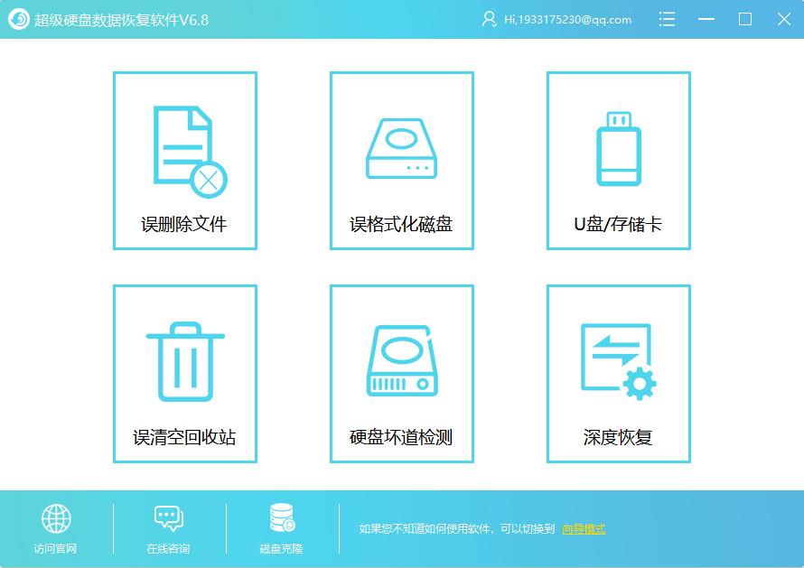Click the user account avatar icon

[489, 20]
